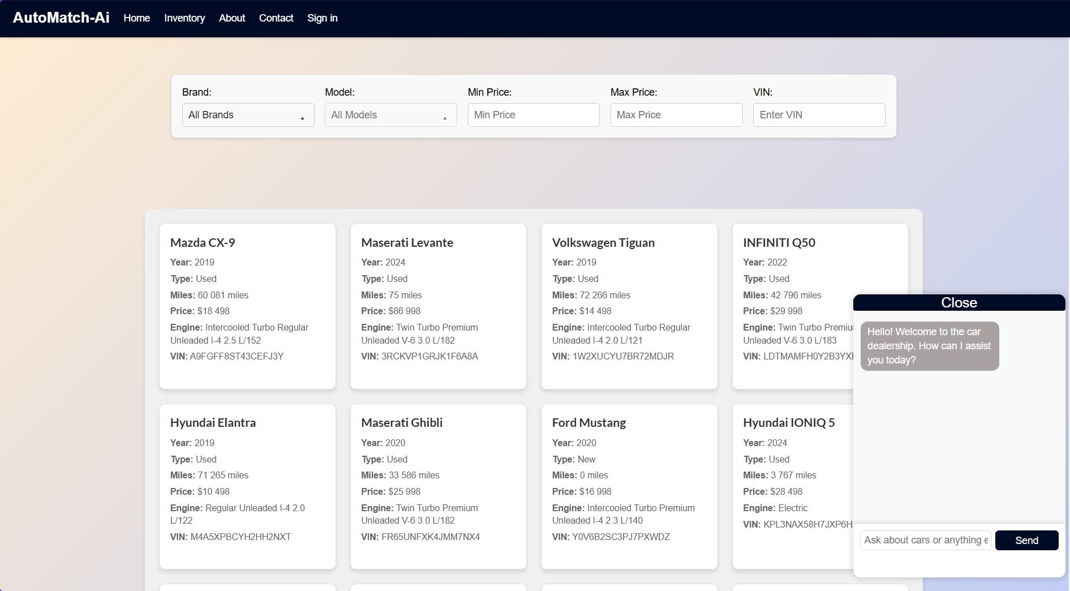Select the Volkswagen Tiguan card title
Viewport: 1070px width, 591px height.
(603, 243)
